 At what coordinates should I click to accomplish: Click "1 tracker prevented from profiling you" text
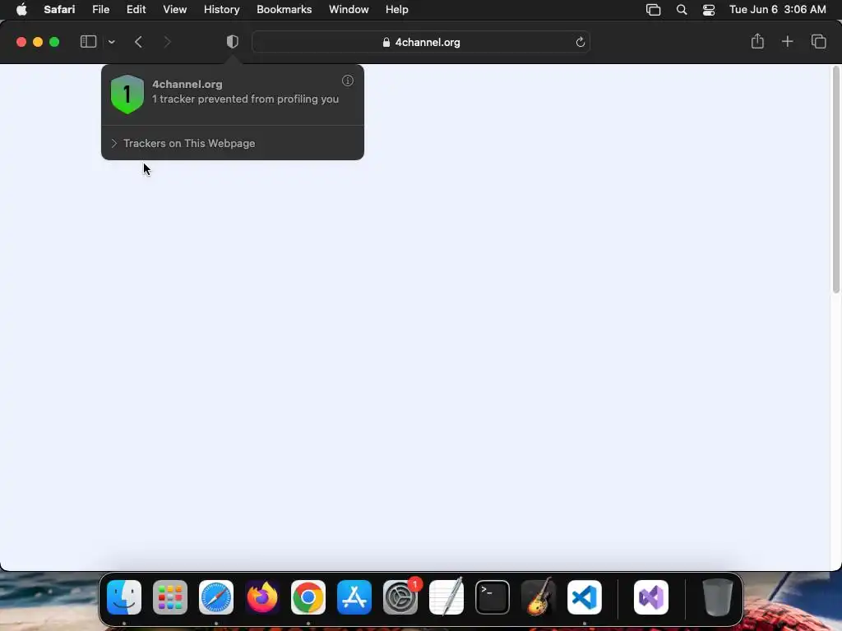245,99
